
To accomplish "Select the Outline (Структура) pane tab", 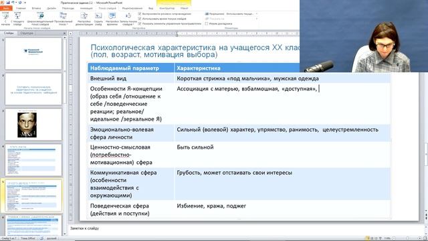I will point(27,33).
